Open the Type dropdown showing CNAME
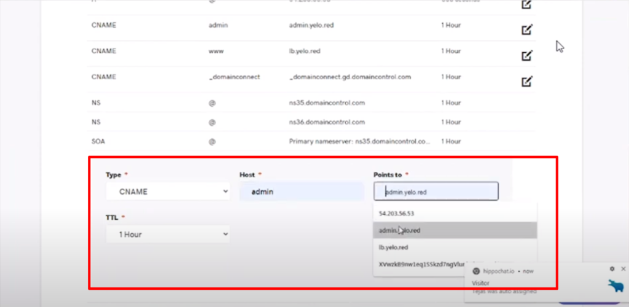629x307 pixels. [x=168, y=192]
